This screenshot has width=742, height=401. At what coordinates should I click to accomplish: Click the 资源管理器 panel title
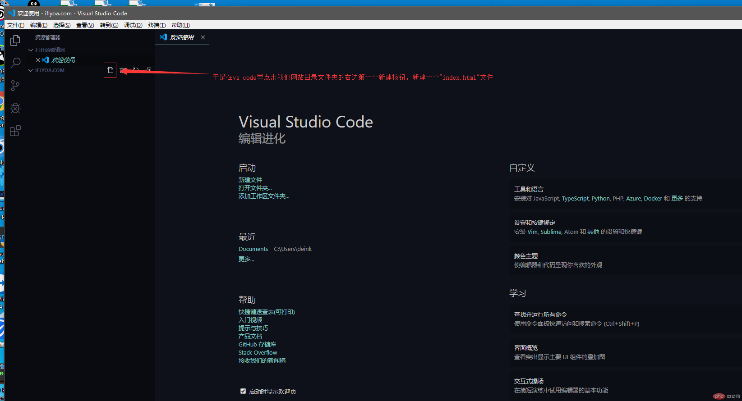pos(47,37)
